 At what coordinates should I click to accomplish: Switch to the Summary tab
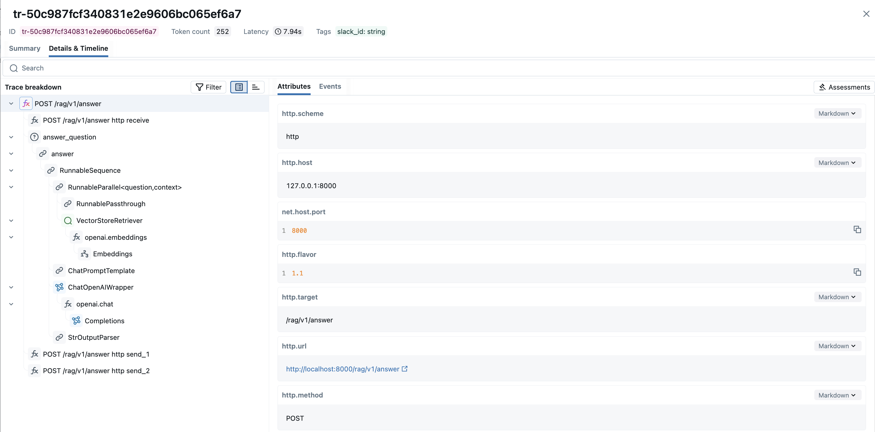point(24,48)
